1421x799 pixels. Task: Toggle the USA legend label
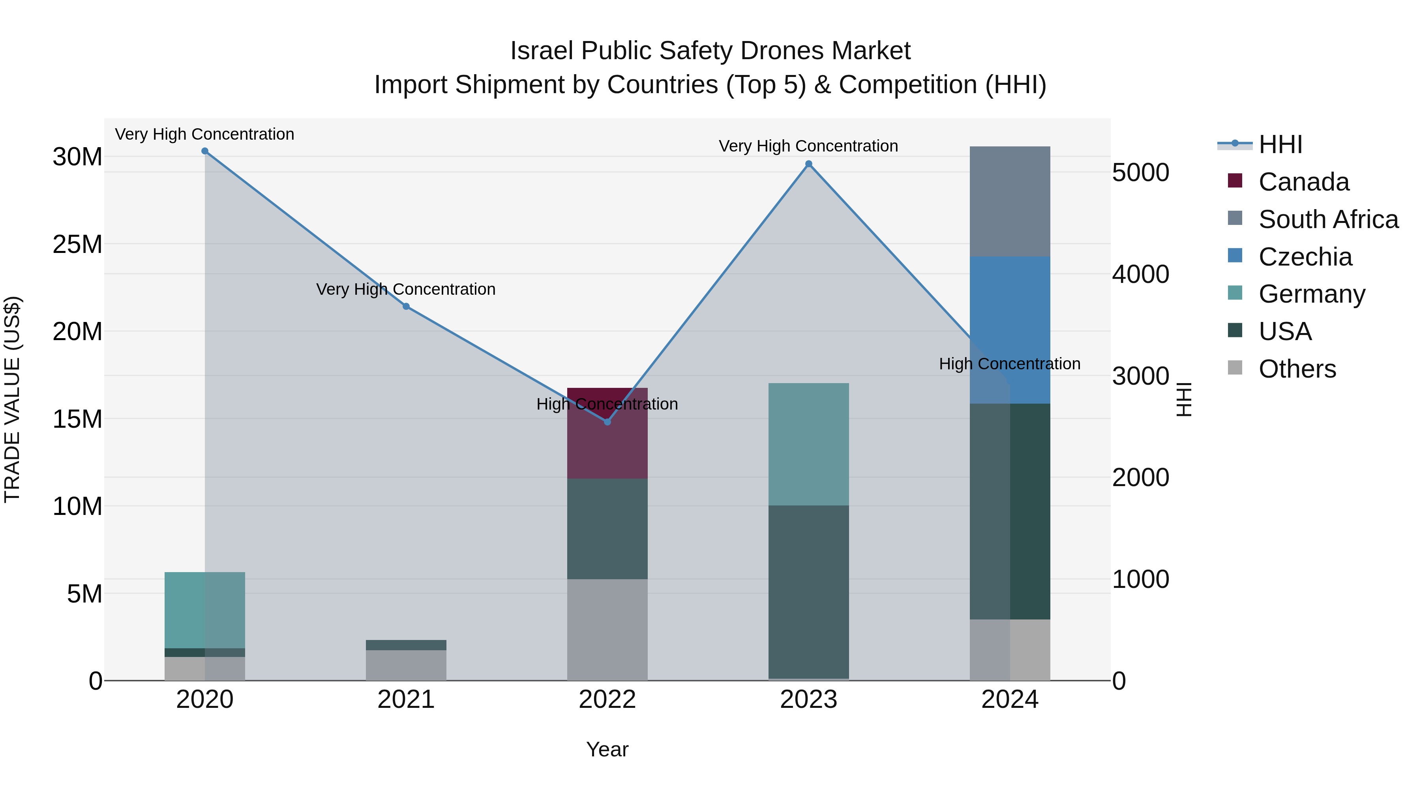point(1285,331)
